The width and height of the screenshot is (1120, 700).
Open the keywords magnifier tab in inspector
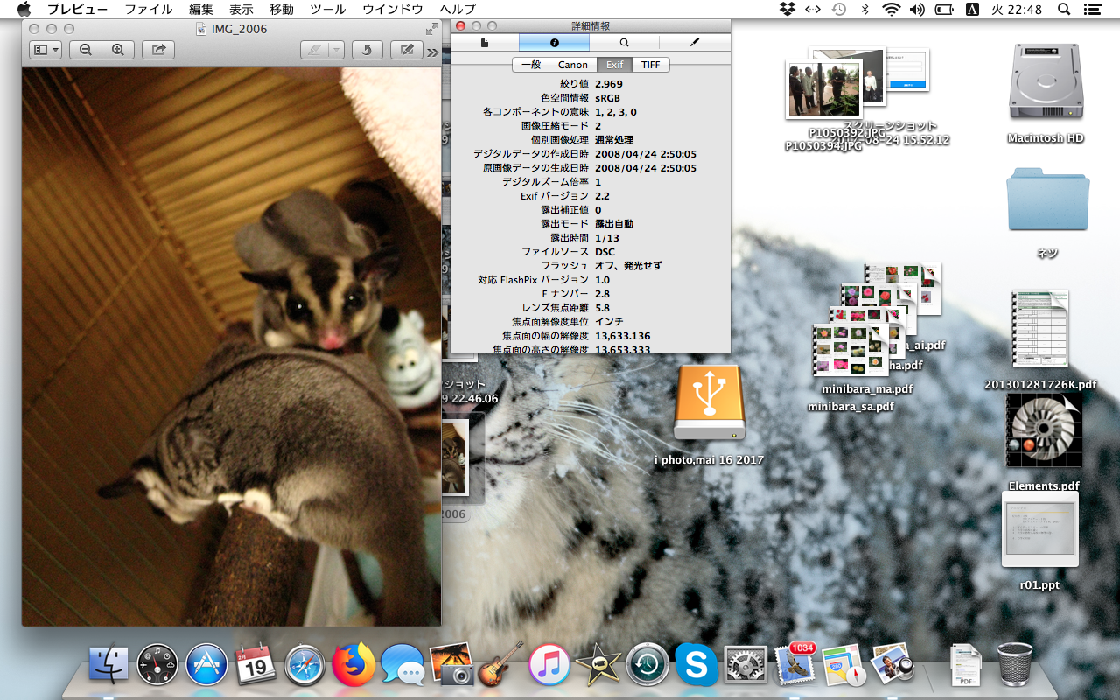pos(624,42)
